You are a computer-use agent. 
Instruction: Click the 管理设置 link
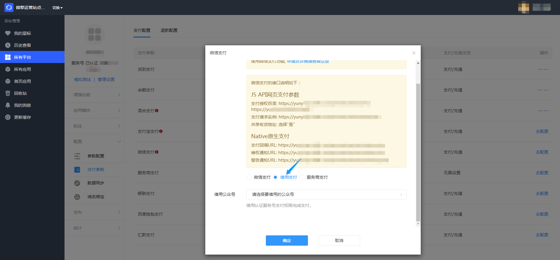(x=106, y=79)
